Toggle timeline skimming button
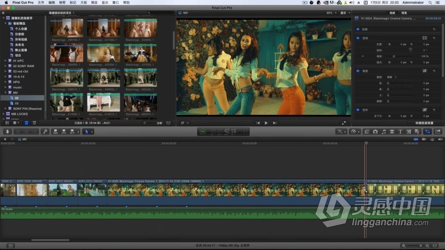This screenshot has width=445, height=250. [416, 140]
